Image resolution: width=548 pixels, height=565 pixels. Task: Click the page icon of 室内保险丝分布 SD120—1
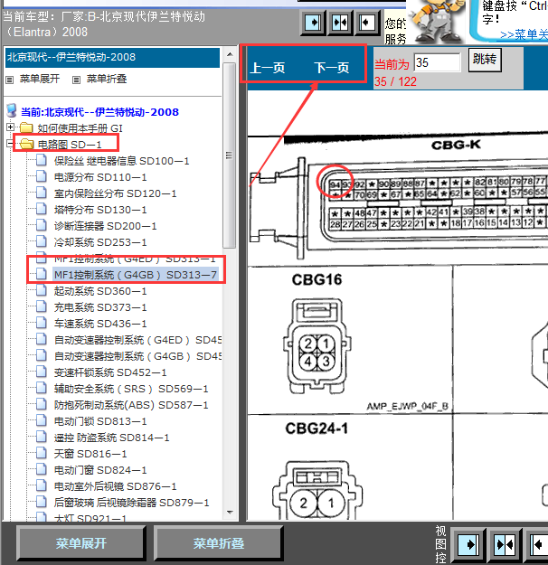[42, 193]
